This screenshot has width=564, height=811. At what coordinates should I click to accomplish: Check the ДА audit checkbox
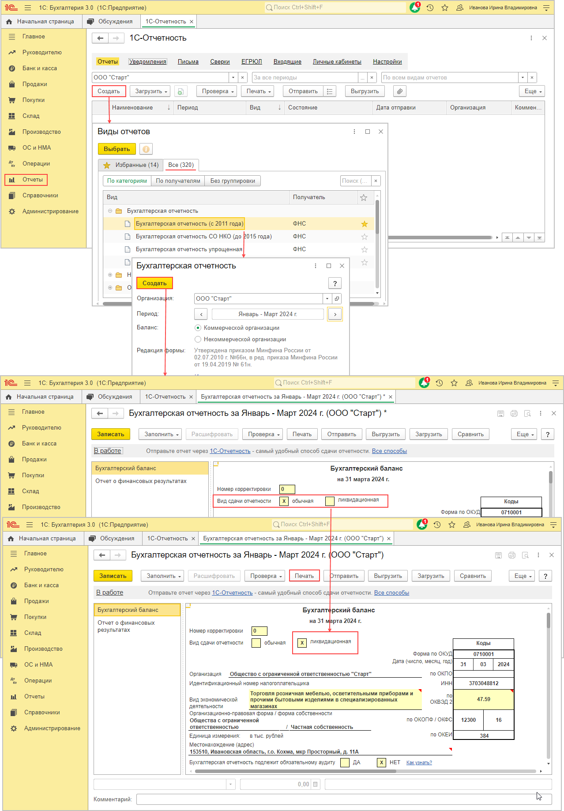(345, 762)
